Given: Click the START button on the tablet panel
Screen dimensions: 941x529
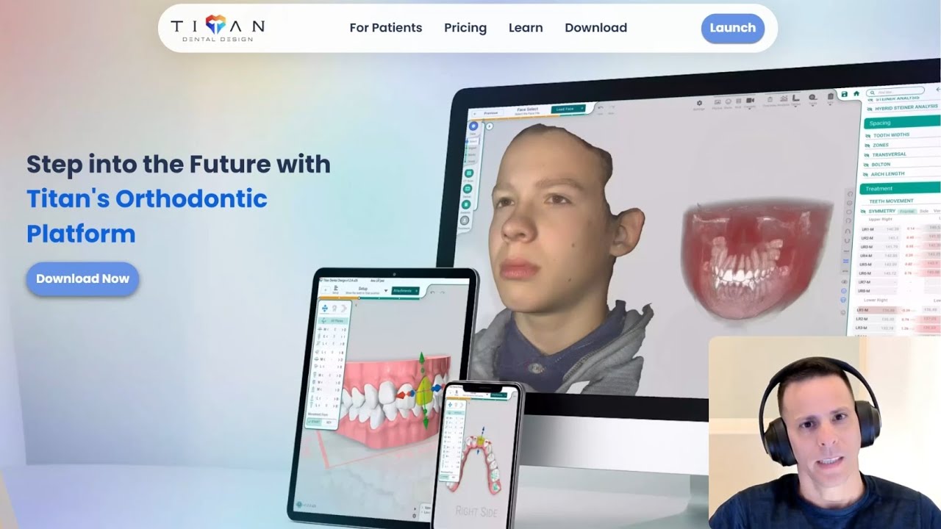Looking at the screenshot, I should [x=315, y=422].
